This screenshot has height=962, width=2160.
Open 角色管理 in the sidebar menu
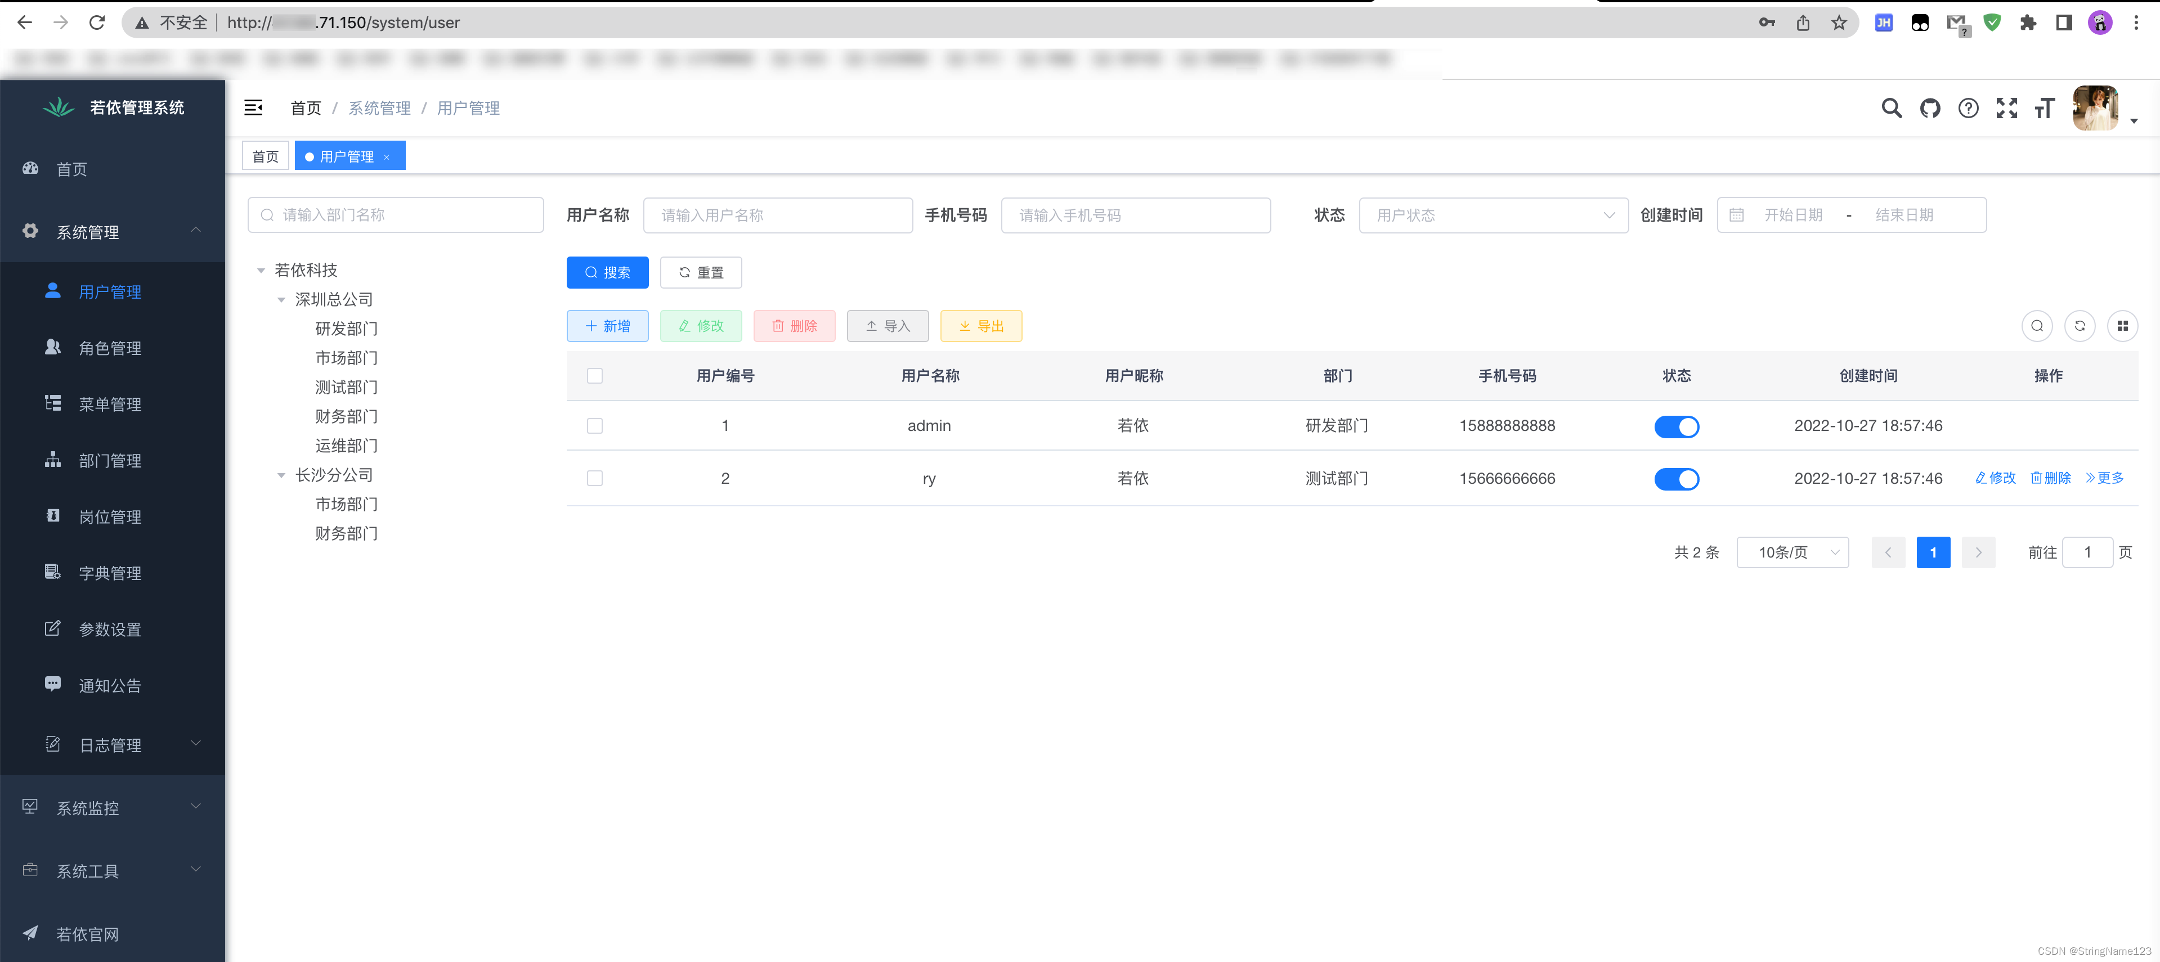[110, 348]
